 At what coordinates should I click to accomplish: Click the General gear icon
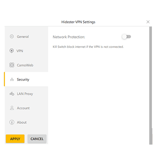coord(12,36)
